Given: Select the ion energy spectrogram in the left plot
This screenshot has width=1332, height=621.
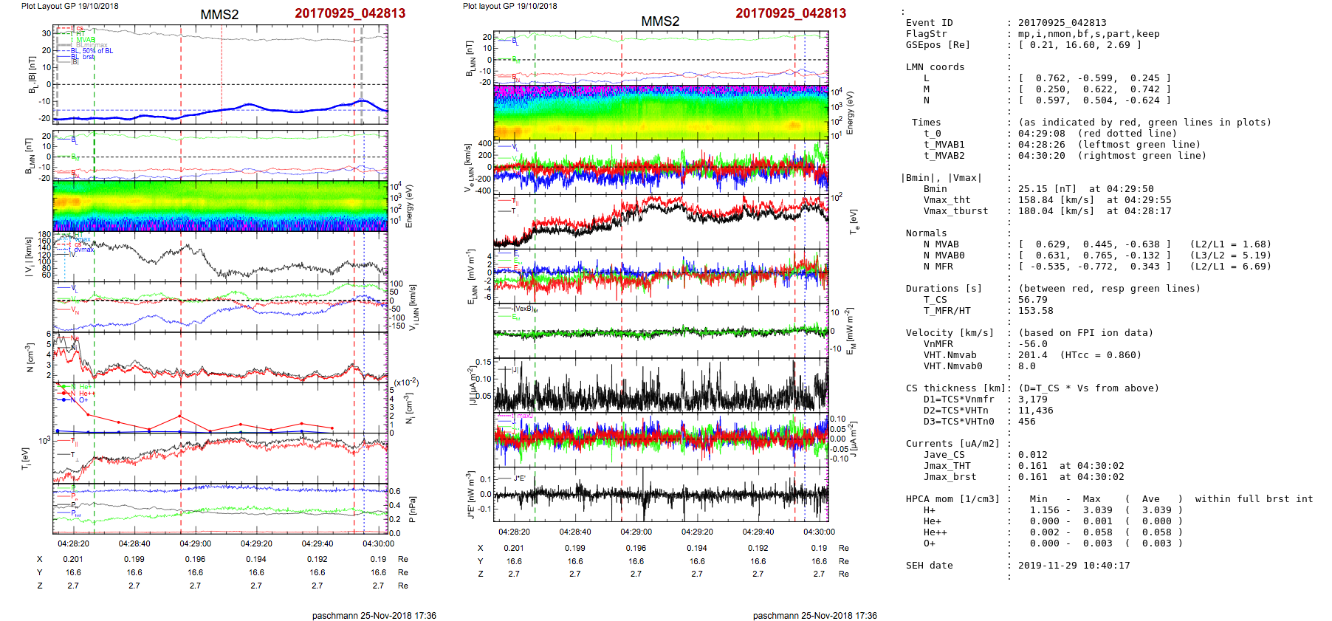Looking at the screenshot, I should coord(220,205).
